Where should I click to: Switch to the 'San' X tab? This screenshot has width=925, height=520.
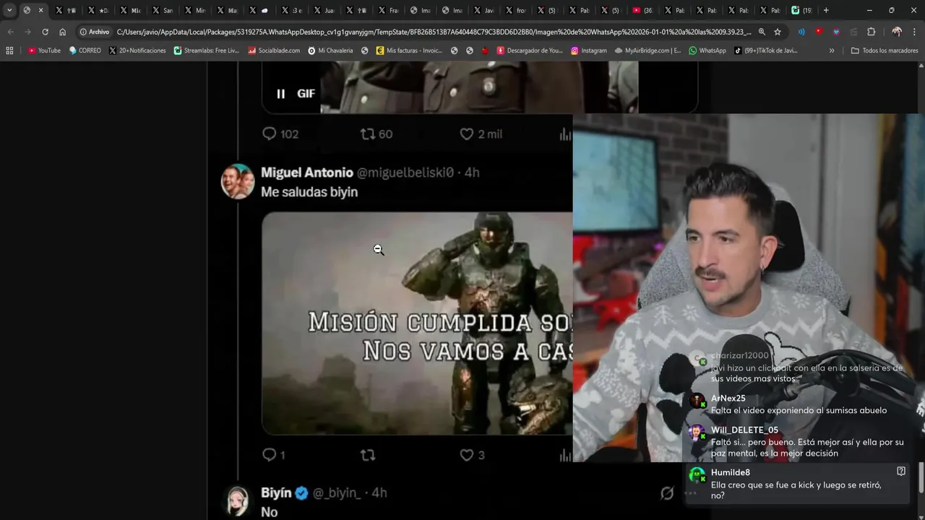pos(163,10)
